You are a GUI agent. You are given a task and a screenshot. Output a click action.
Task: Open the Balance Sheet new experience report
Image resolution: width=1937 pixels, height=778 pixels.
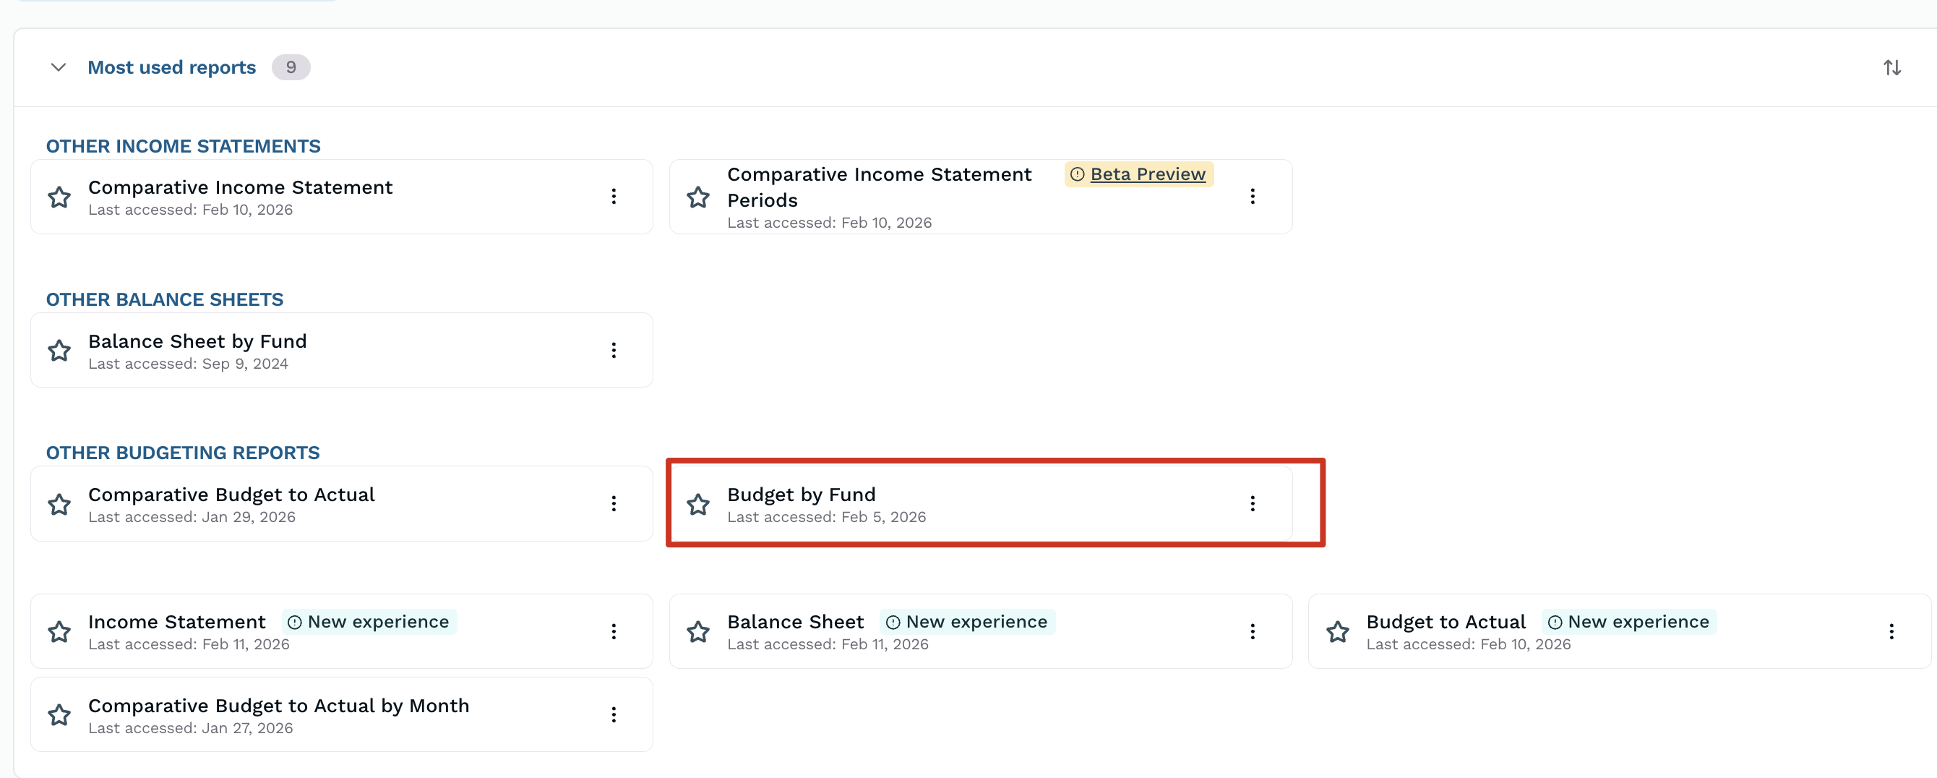[795, 622]
